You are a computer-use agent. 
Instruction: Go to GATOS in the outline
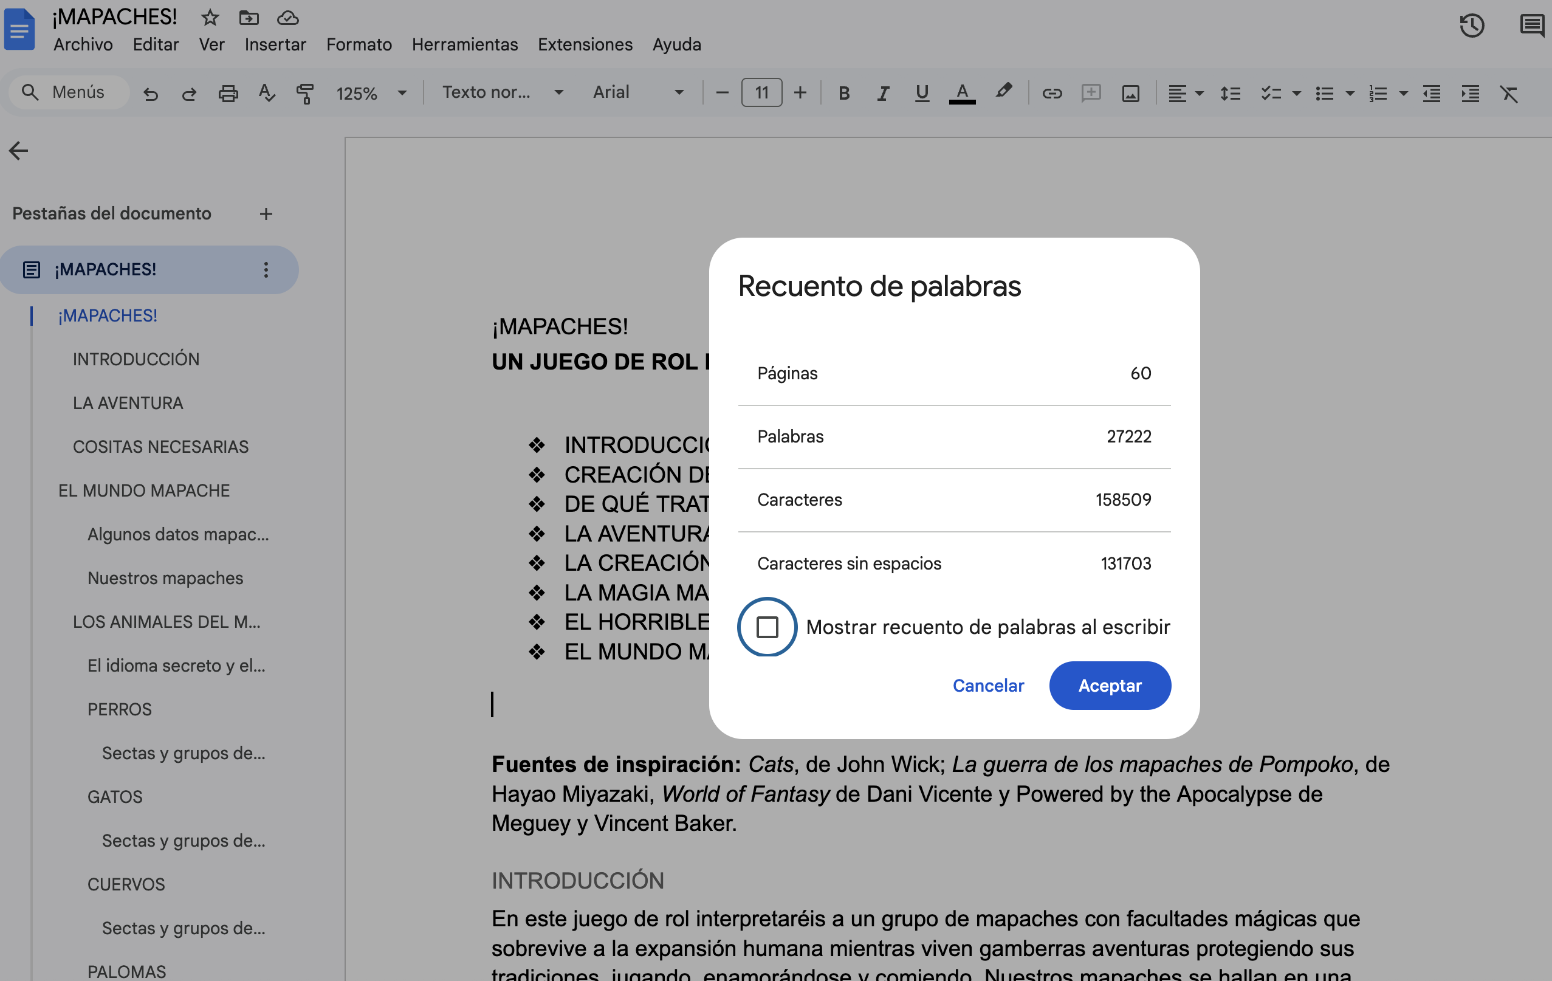tap(115, 797)
